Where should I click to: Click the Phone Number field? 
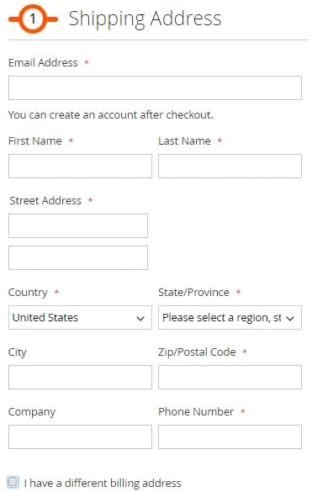click(230, 436)
